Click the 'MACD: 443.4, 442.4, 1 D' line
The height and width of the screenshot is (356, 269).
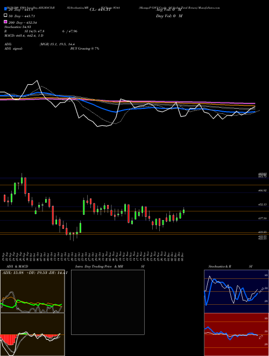pyautogui.click(x=24, y=36)
